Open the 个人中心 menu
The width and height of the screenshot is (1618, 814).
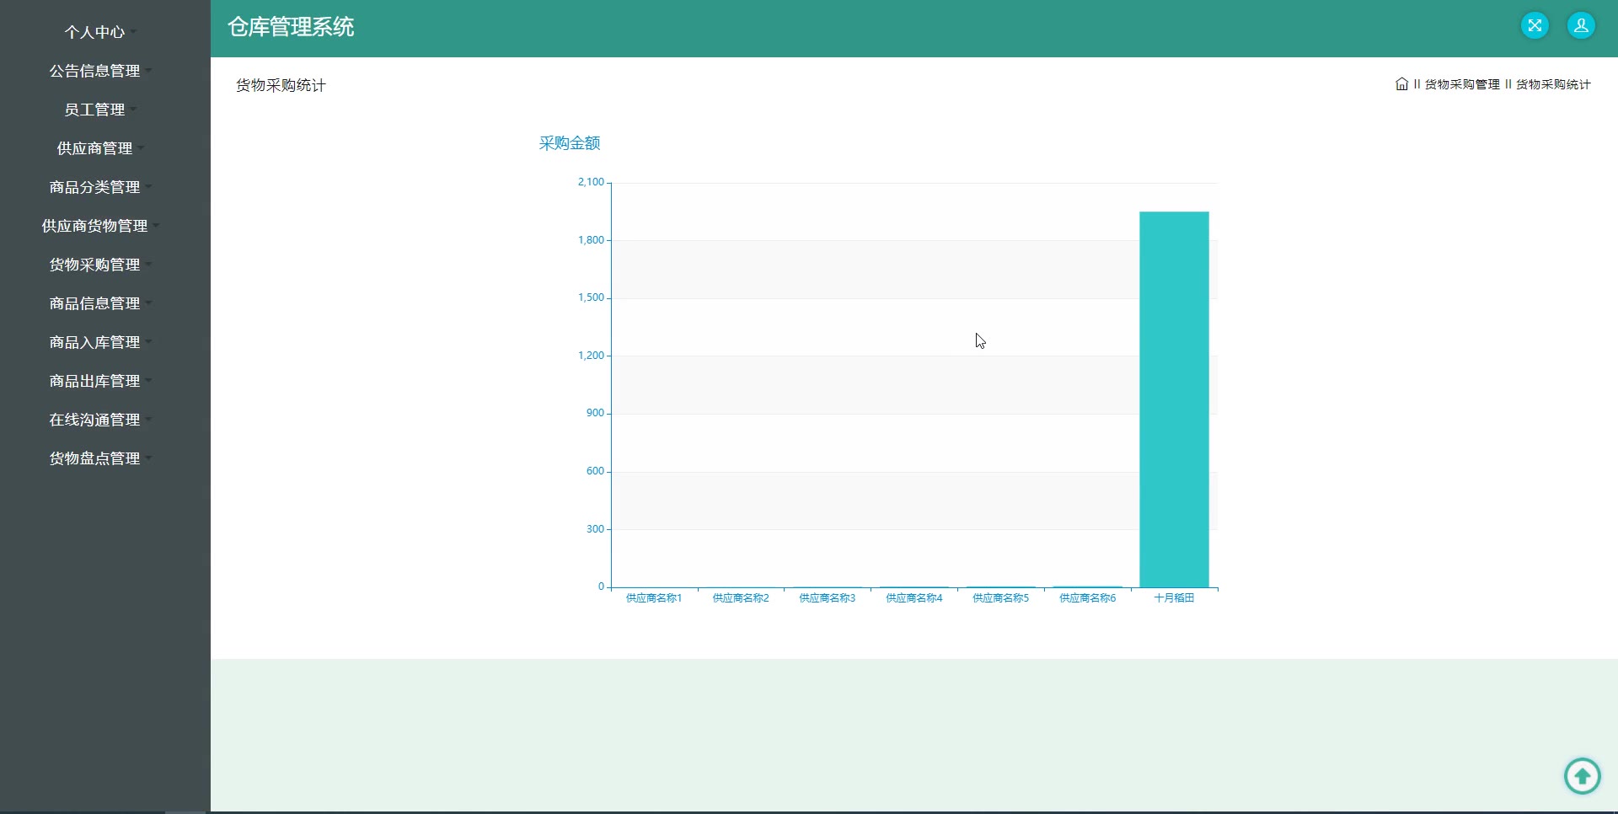(94, 32)
